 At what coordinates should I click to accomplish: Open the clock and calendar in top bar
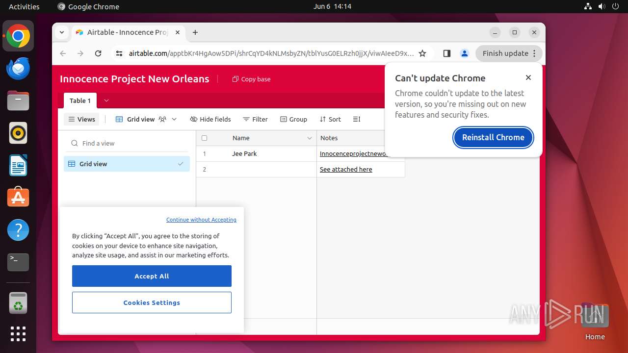(x=332, y=6)
